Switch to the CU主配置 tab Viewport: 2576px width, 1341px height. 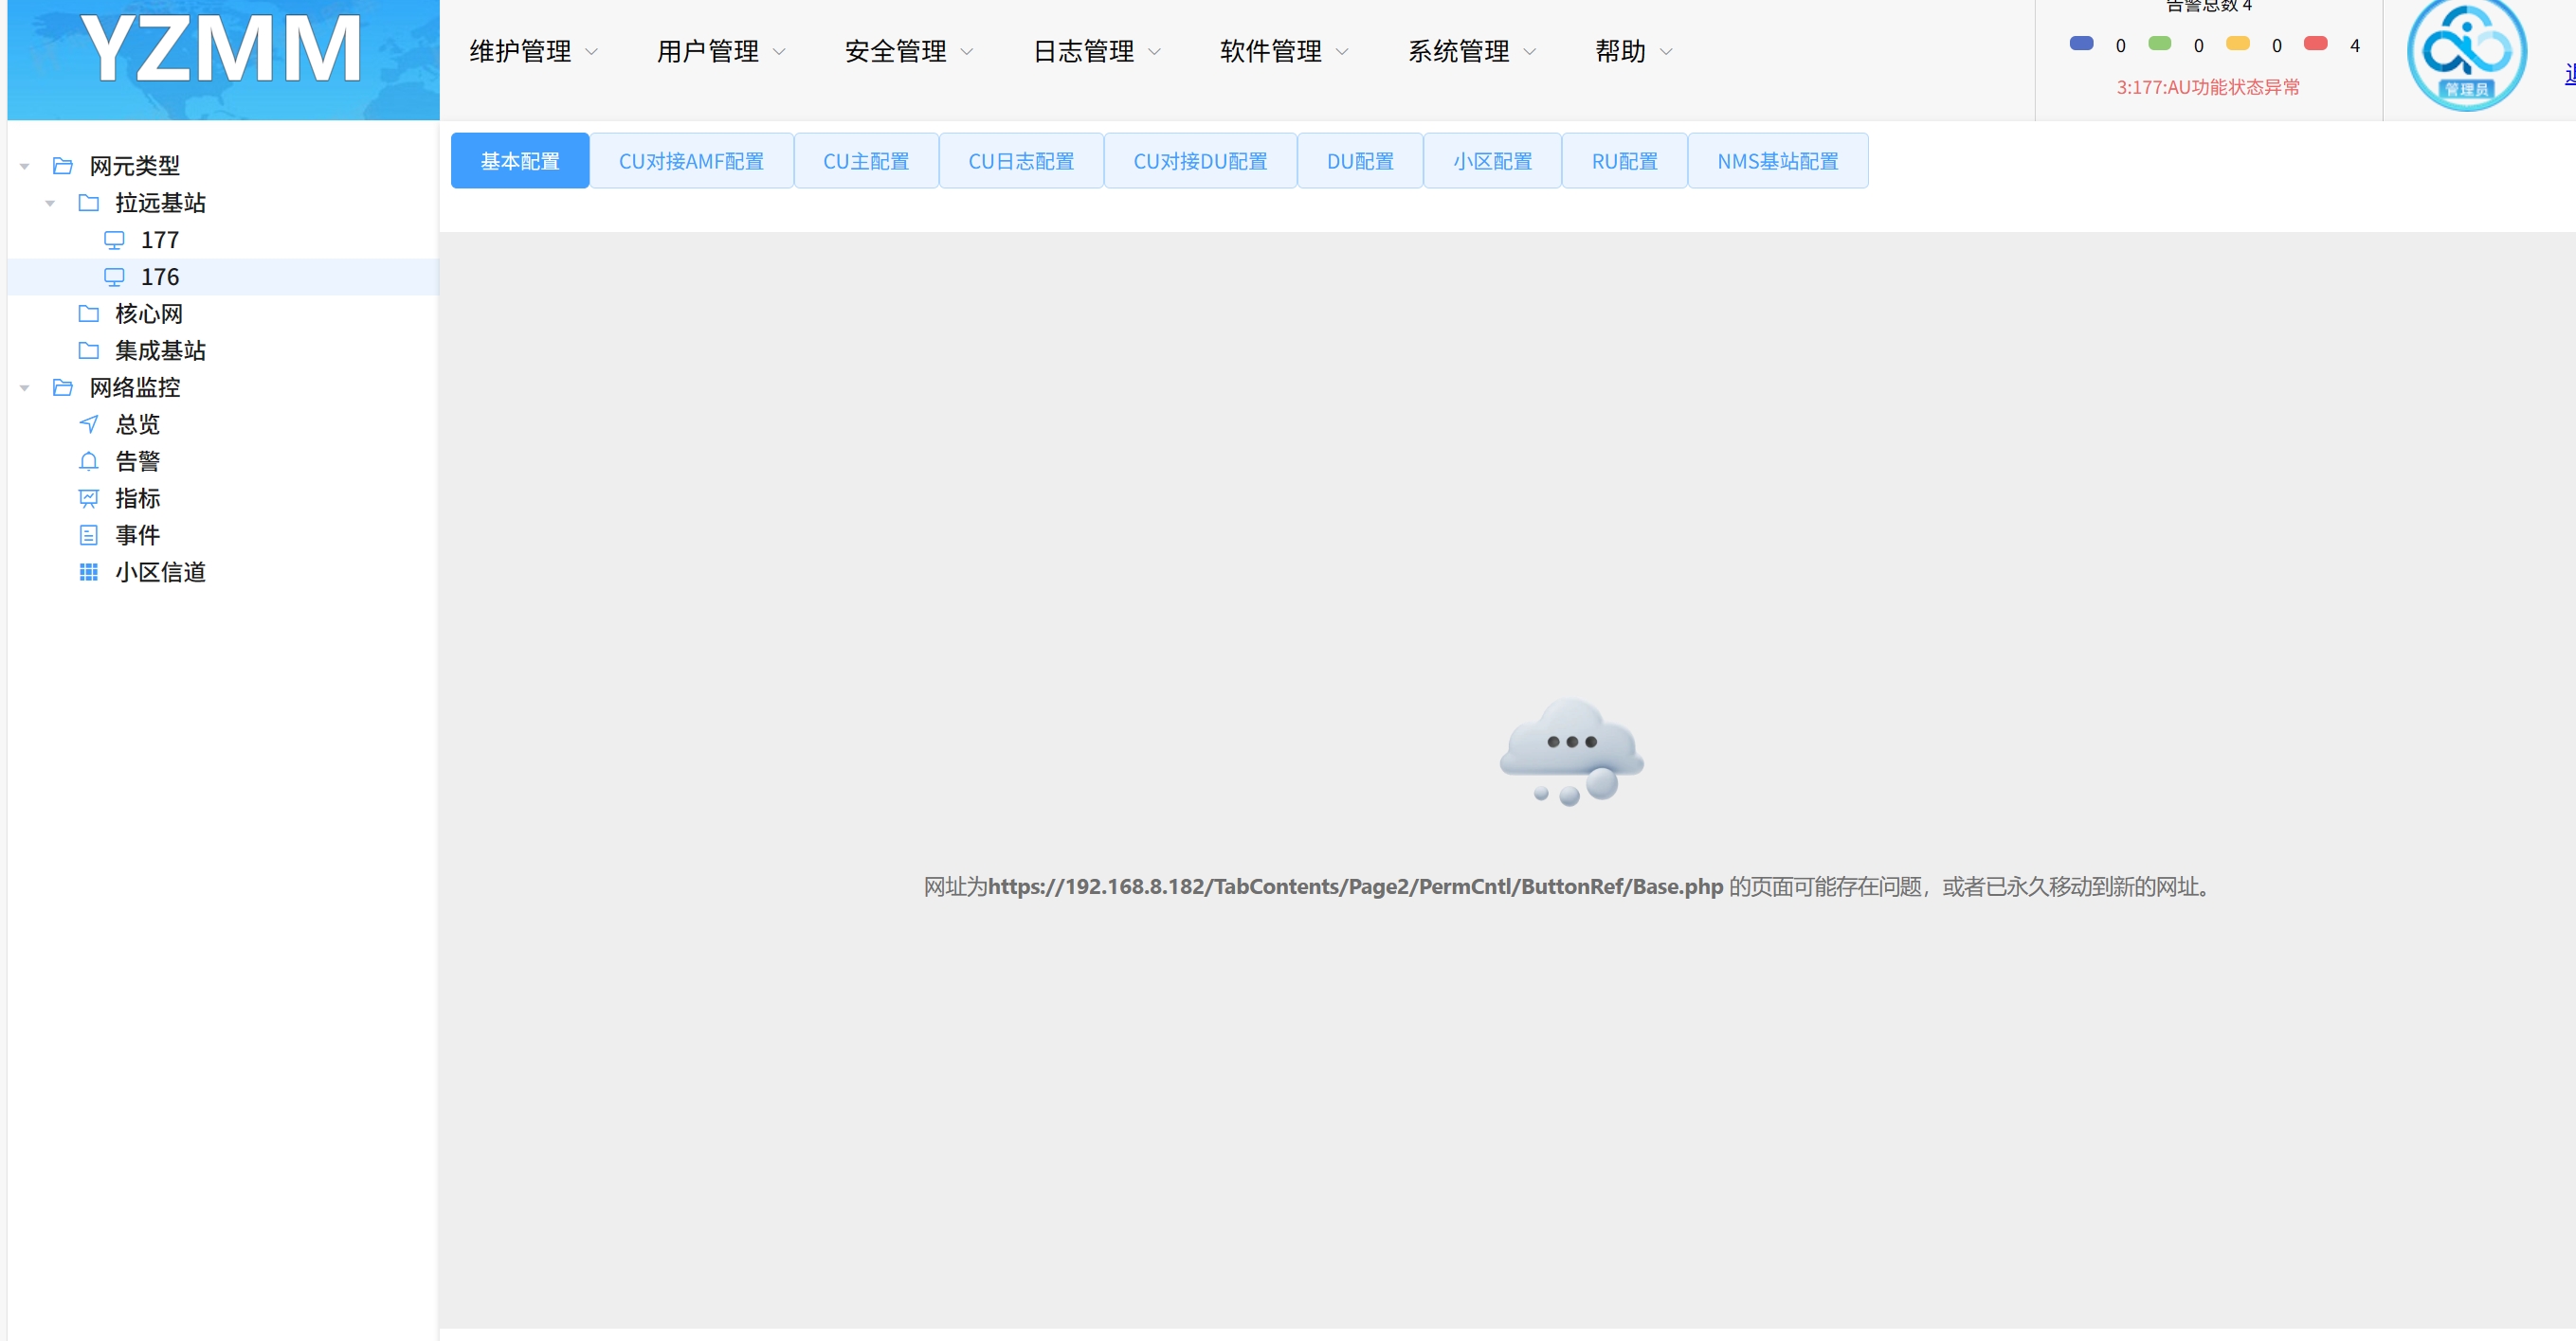pyautogui.click(x=866, y=161)
